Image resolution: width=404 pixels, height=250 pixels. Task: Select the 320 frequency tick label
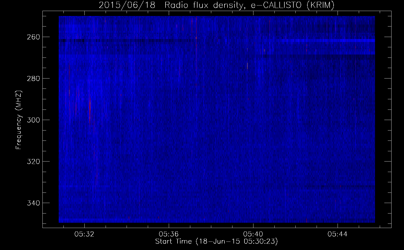(33, 161)
